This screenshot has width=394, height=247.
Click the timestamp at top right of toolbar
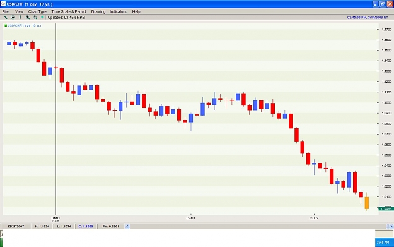pos(368,18)
